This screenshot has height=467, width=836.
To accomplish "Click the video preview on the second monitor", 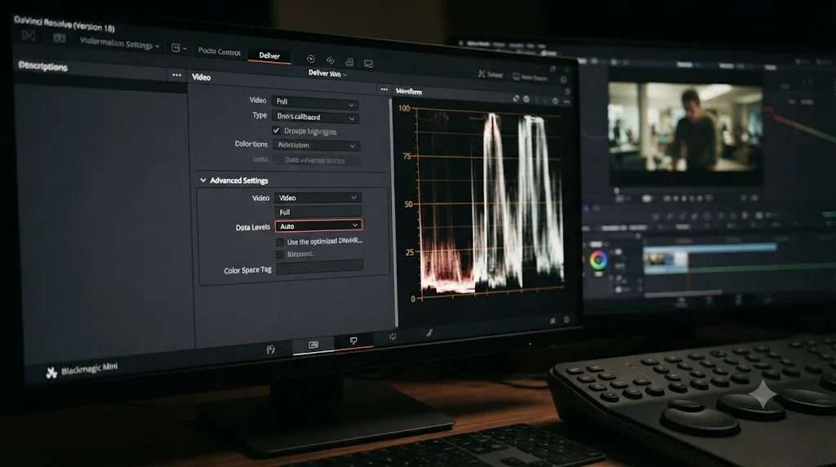I will (x=685, y=127).
